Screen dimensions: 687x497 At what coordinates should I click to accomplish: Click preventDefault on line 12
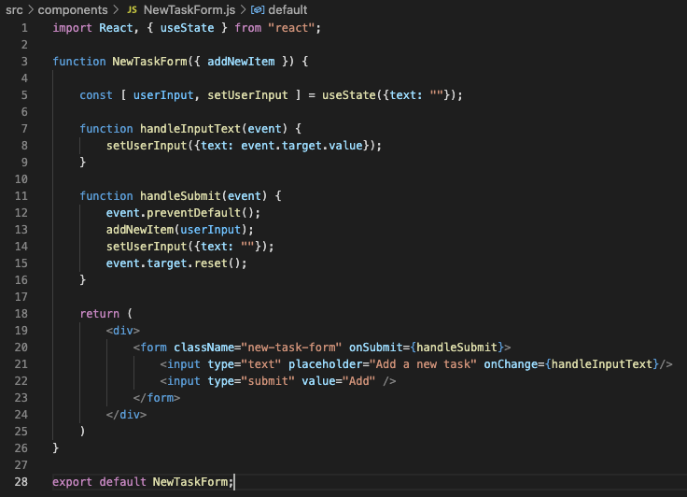point(193,213)
